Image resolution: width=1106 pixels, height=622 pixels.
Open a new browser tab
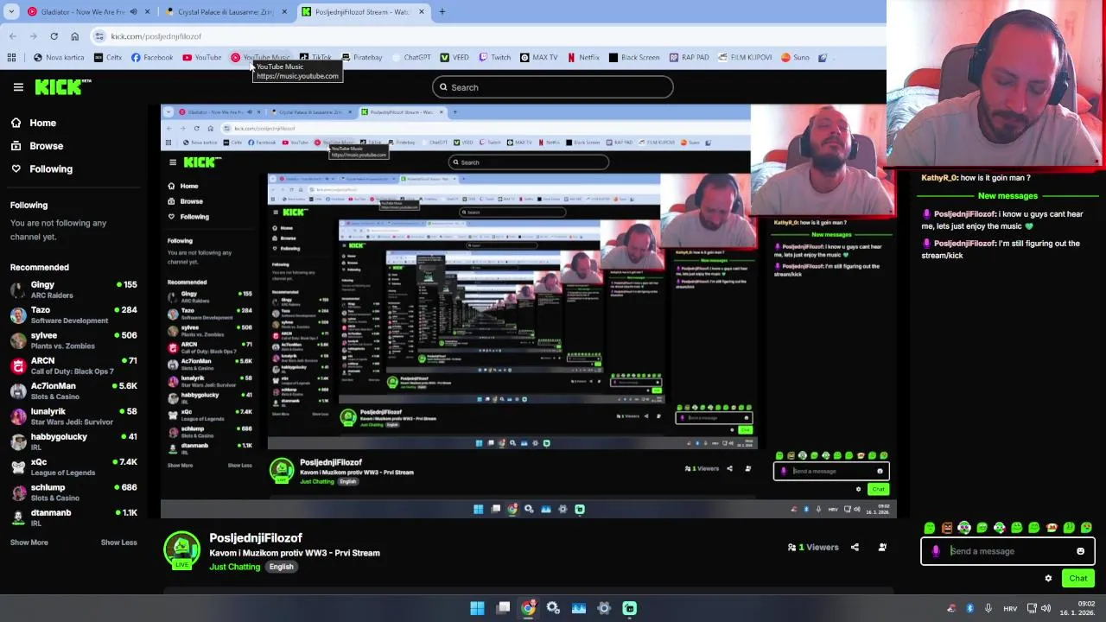point(442,12)
